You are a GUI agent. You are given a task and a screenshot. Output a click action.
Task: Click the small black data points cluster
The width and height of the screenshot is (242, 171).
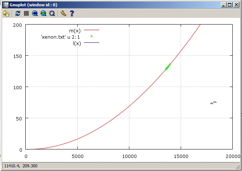[213, 103]
